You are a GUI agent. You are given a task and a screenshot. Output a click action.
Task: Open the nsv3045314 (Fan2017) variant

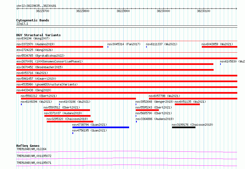(124, 44)
